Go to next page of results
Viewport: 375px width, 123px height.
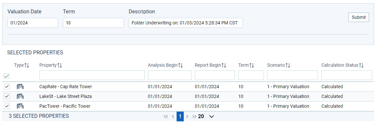pyautogui.click(x=187, y=116)
